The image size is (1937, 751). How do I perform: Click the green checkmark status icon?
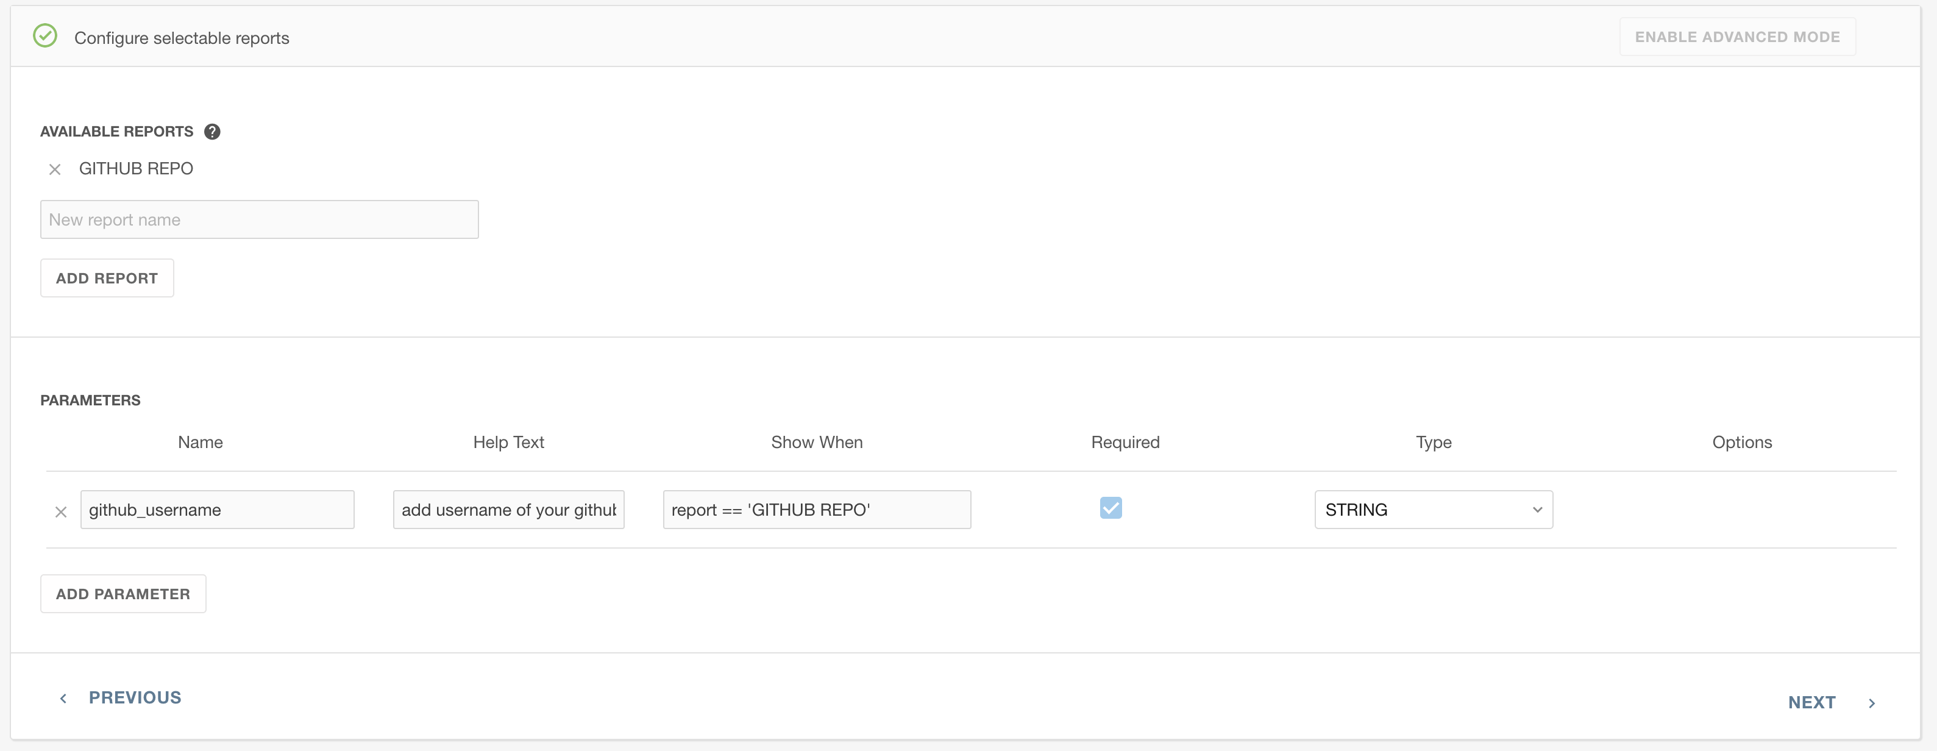point(45,36)
